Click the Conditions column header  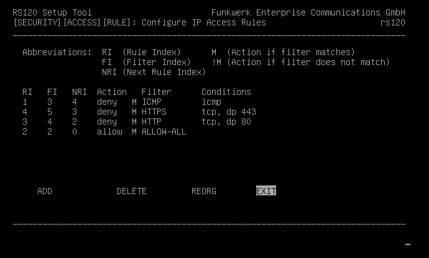click(x=226, y=92)
